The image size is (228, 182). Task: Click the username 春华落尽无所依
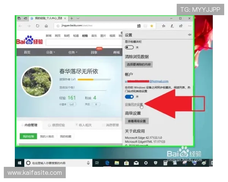coord(79,71)
